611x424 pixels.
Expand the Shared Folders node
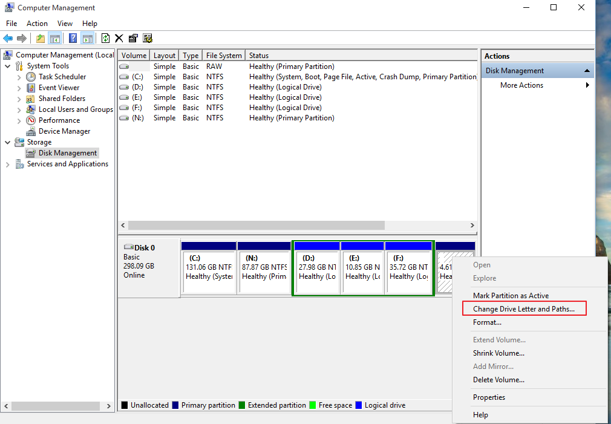point(19,99)
